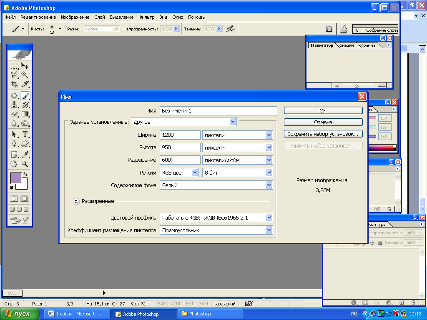The height and width of the screenshot is (320, 427).
Task: Select the Blur tool
Action: pyautogui.click(x=14, y=123)
